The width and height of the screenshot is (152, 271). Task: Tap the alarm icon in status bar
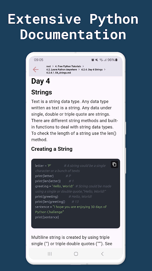[93, 60]
